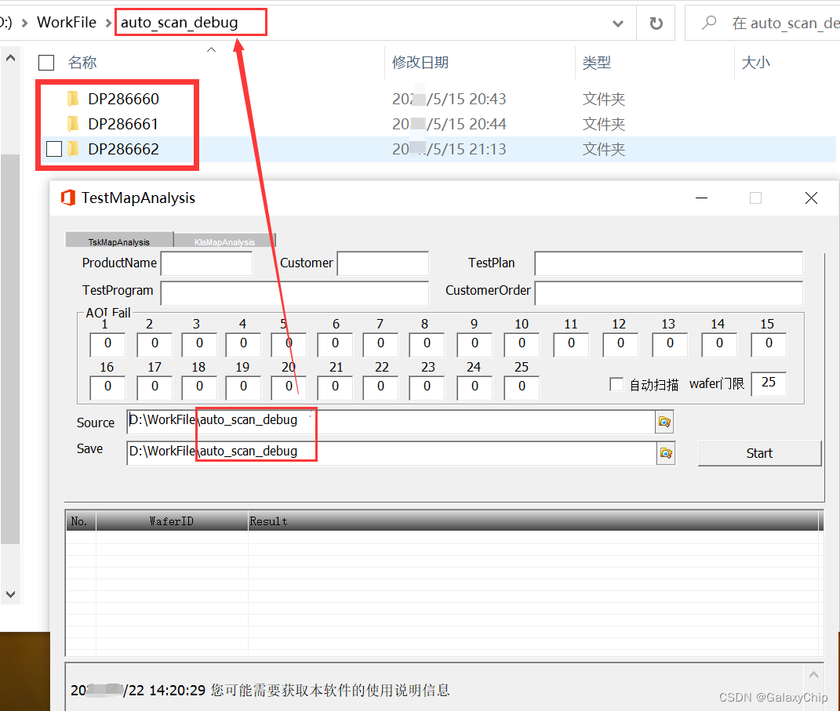The width and height of the screenshot is (840, 711).
Task: Click the search magnifier in Explorer
Action: 708,22
